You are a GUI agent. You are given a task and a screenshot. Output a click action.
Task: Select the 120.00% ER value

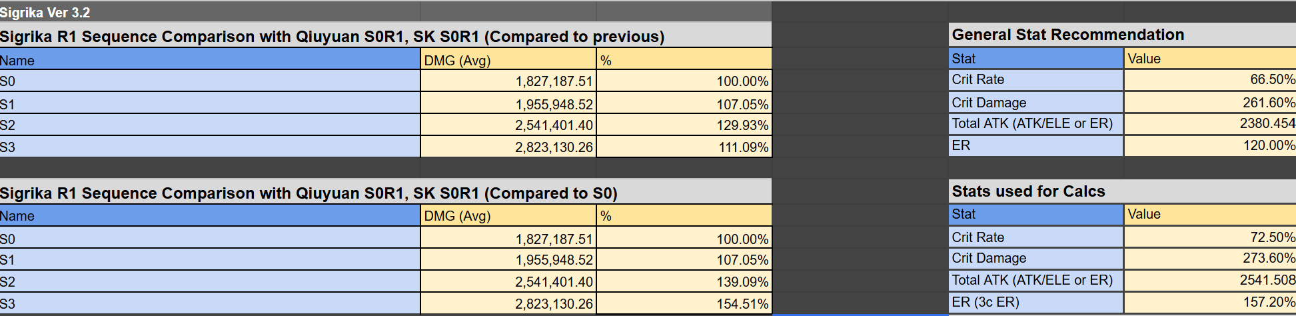[x=1210, y=145]
